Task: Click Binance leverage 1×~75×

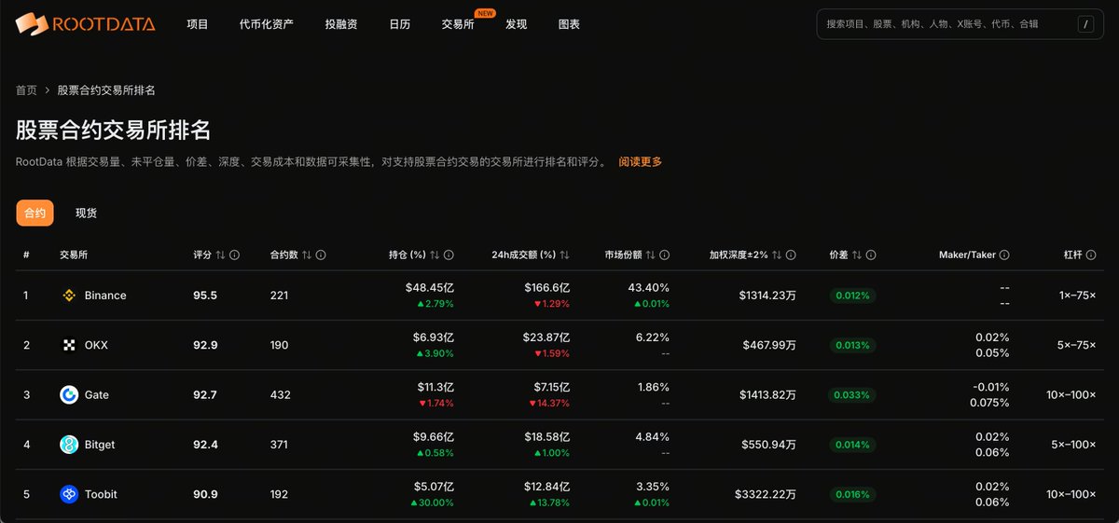Action: coord(1077,296)
